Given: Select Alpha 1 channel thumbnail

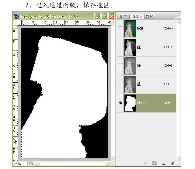Looking at the screenshot, I should [x=130, y=103].
